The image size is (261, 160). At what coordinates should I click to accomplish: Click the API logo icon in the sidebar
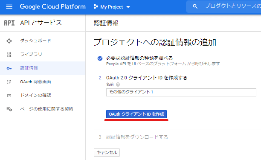pos(9,23)
